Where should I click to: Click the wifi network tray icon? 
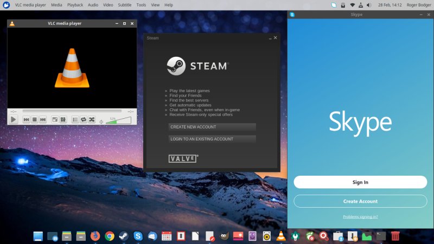[352, 5]
